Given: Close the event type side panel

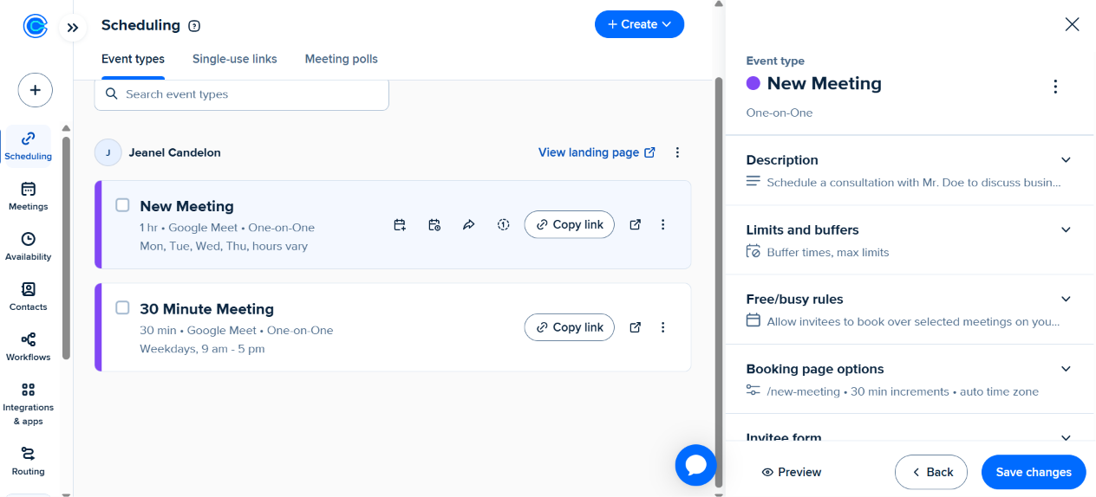Looking at the screenshot, I should pos(1073,24).
